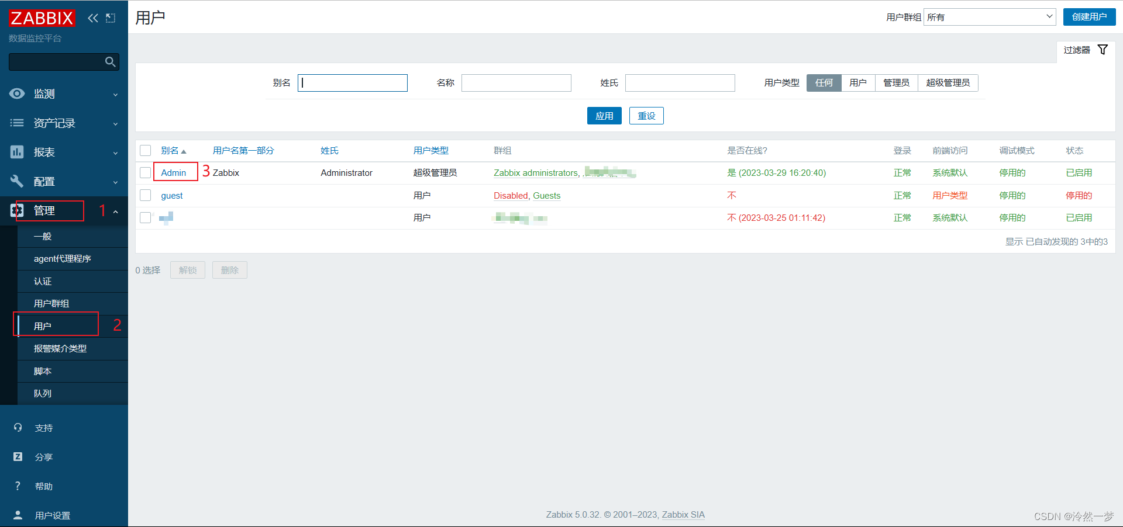Viewport: 1123px width, 527px height.
Task: Click the 应用 filter button
Action: coord(604,116)
